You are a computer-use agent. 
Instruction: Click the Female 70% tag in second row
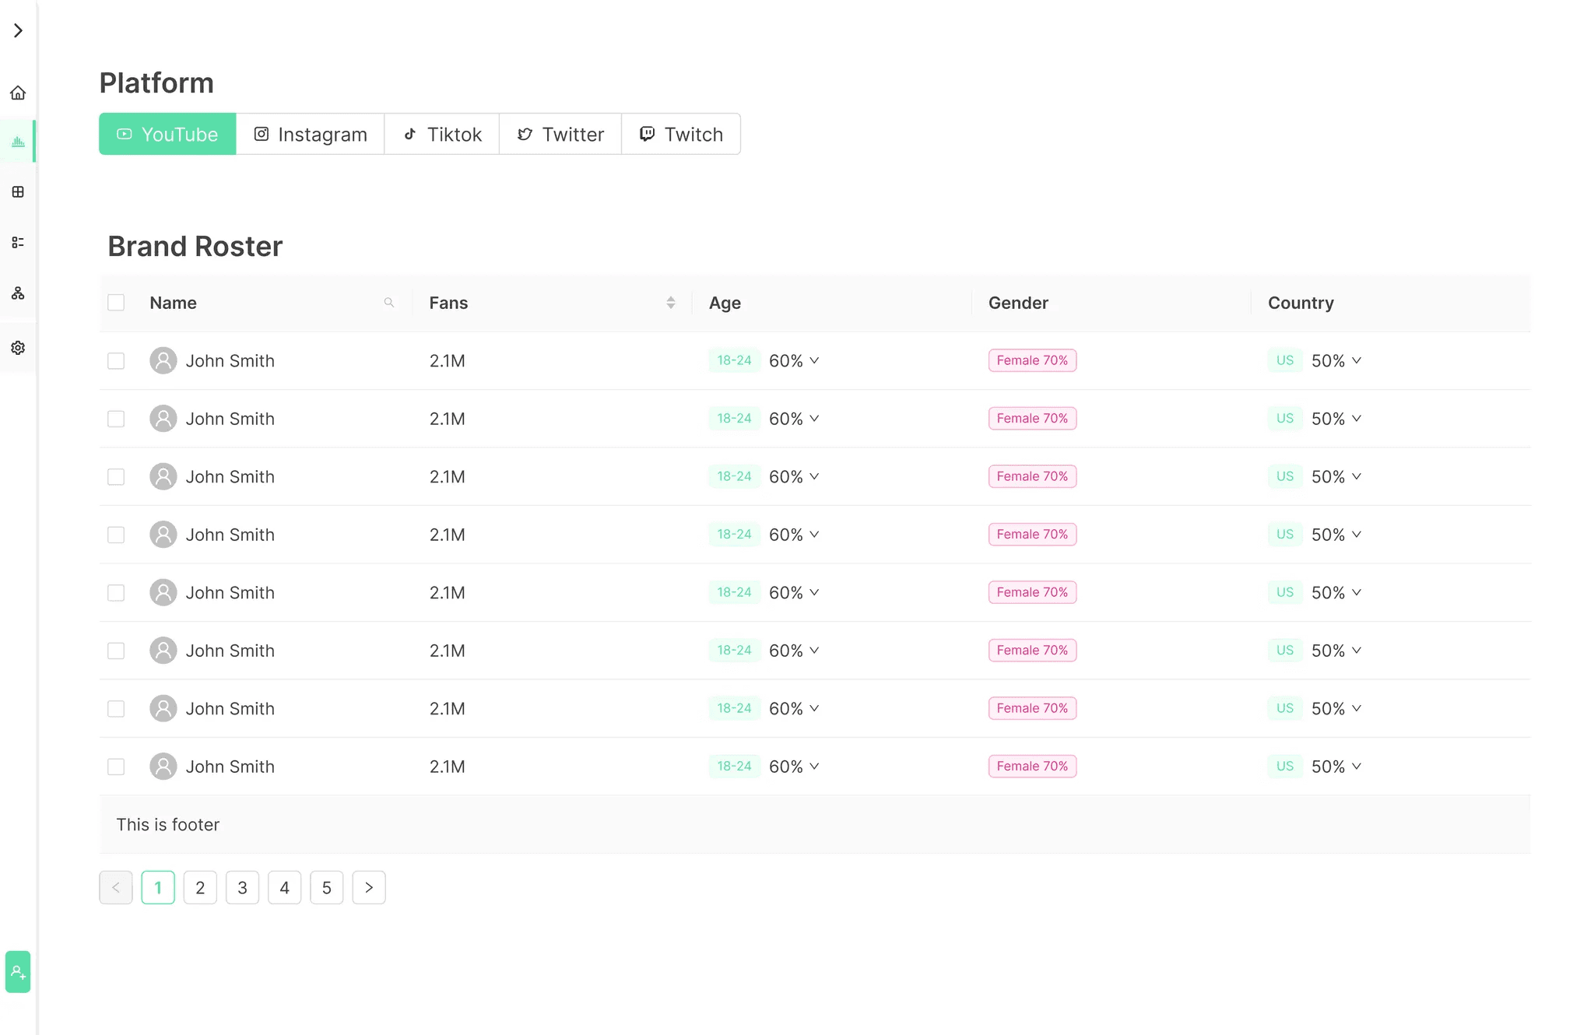[1032, 419]
